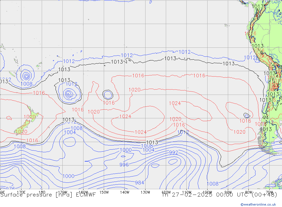This screenshot has height=207, width=282.
Task: Click the 'Surface pressure [hPa] ECMWF' title
Action: tap(48, 195)
